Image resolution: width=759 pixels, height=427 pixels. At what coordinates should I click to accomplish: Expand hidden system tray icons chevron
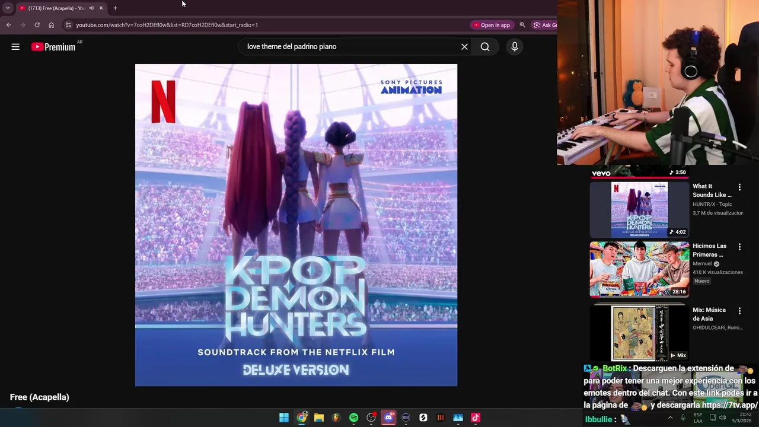670,418
